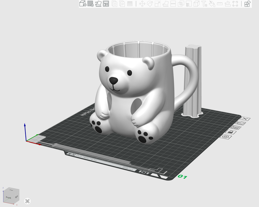Open Assembly view puzzle icon

tap(247, 4)
